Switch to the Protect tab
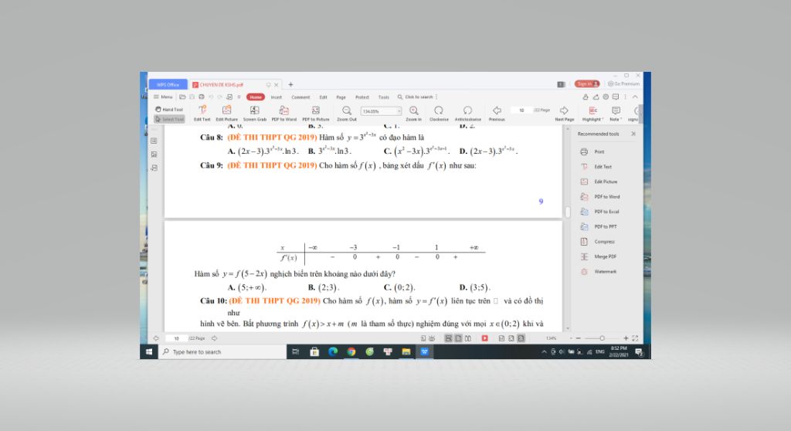Screen dimensions: 791x431 (362, 97)
